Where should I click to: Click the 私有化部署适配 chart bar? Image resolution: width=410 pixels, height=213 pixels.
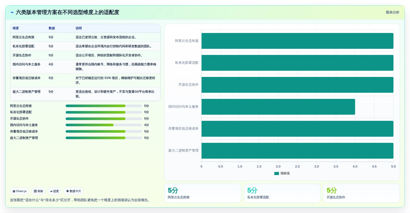click(x=297, y=63)
